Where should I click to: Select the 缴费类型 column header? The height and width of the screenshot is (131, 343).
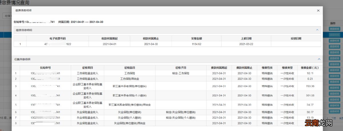(x=287, y=68)
